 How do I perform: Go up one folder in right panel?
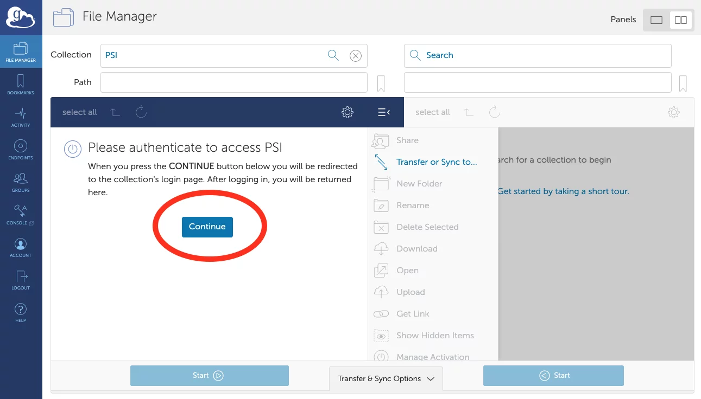pos(469,112)
